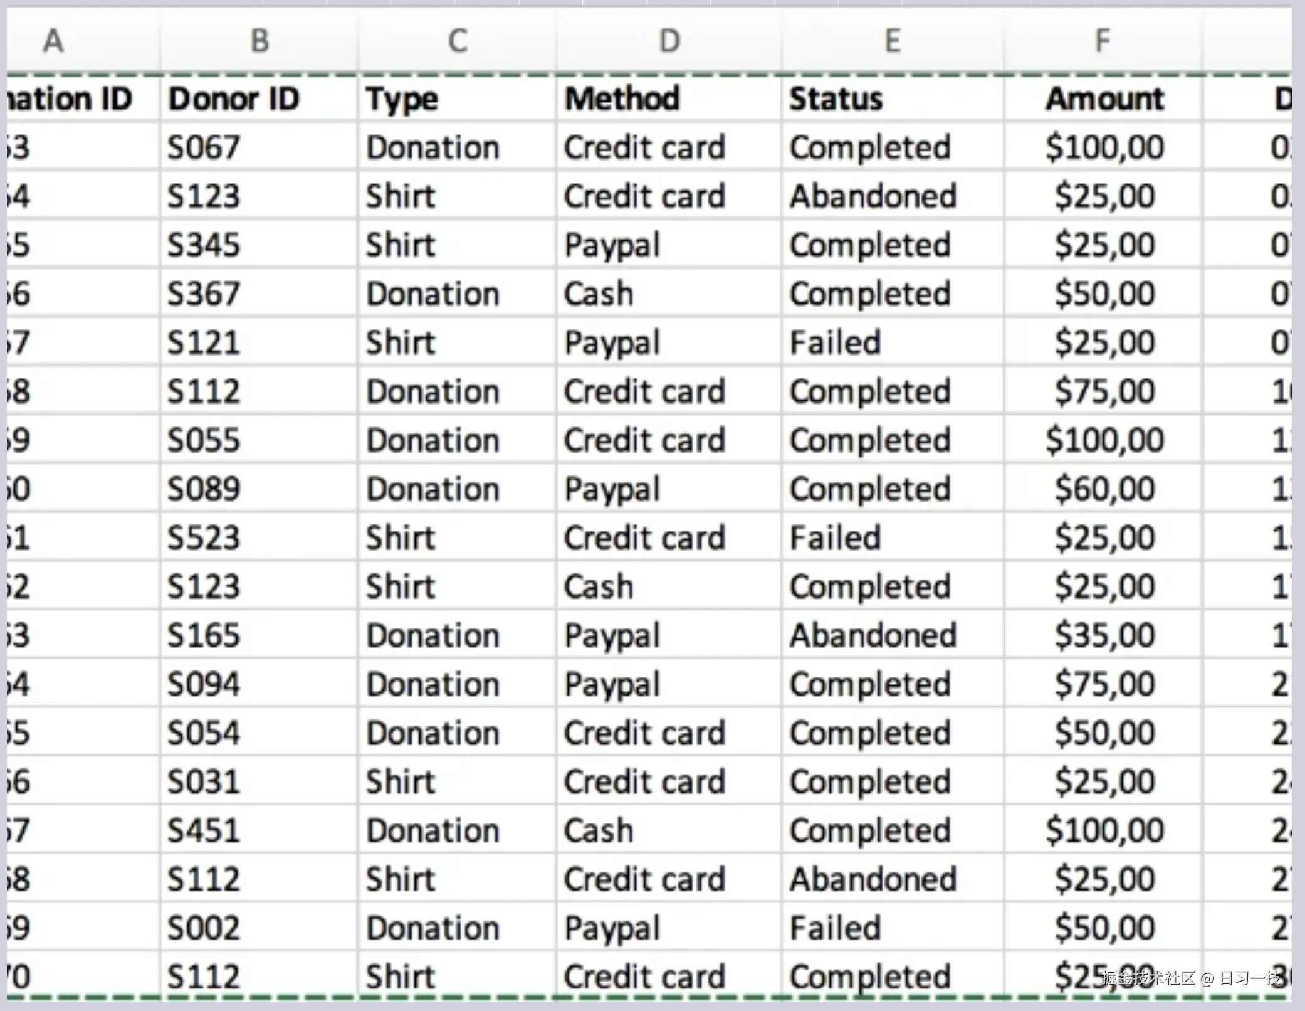
Task: Select column F header
Action: 1102,41
